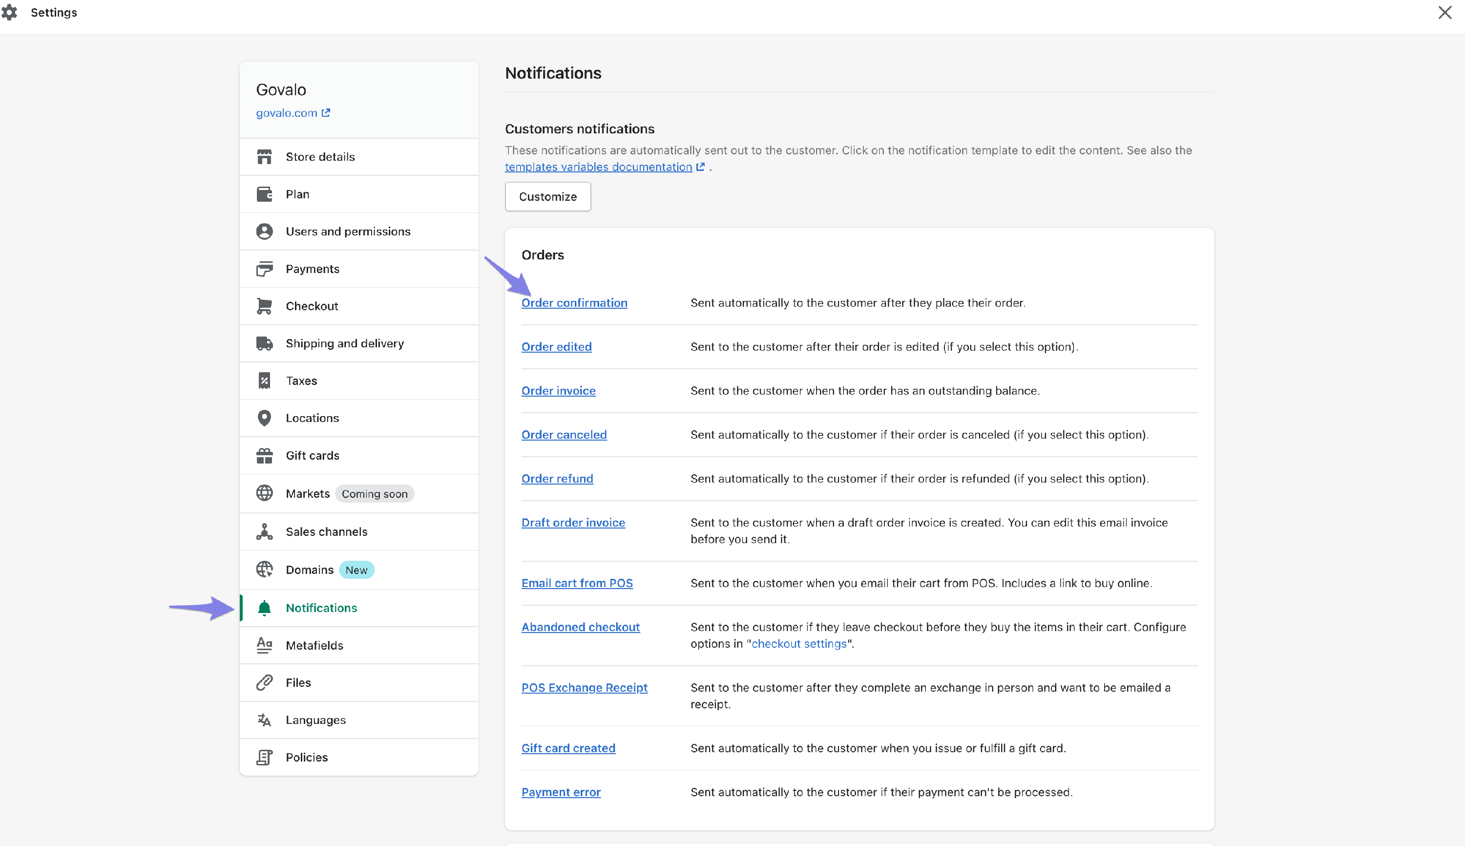The height and width of the screenshot is (846, 1465).
Task: Click the Languages translate icon
Action: [264, 720]
